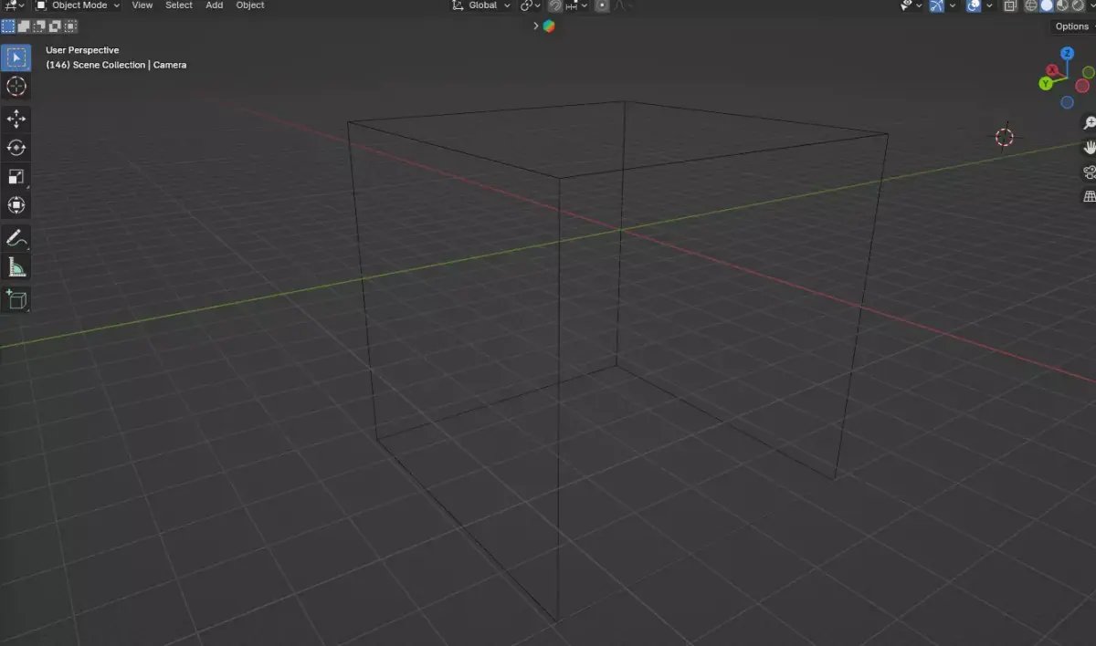
Task: Switch to wireframe viewport shading
Action: 1031,5
